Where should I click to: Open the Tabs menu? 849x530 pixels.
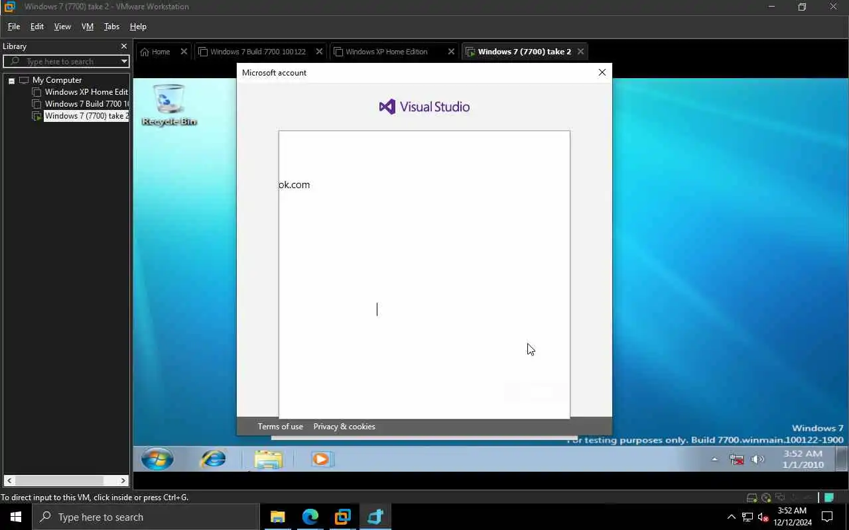[111, 26]
